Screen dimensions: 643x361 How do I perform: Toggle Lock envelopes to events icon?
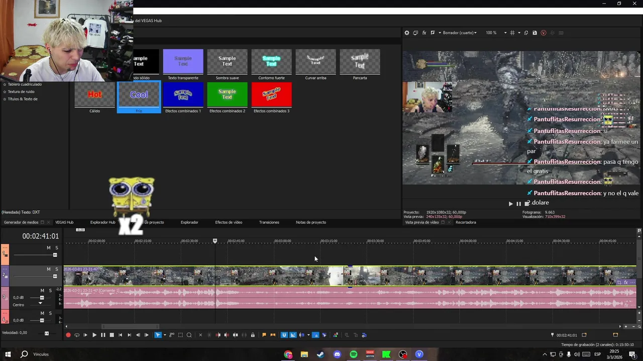[315, 335]
